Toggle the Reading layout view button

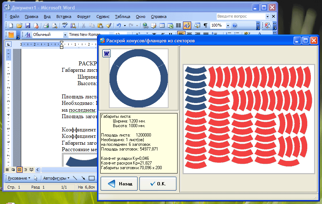tap(31, 170)
